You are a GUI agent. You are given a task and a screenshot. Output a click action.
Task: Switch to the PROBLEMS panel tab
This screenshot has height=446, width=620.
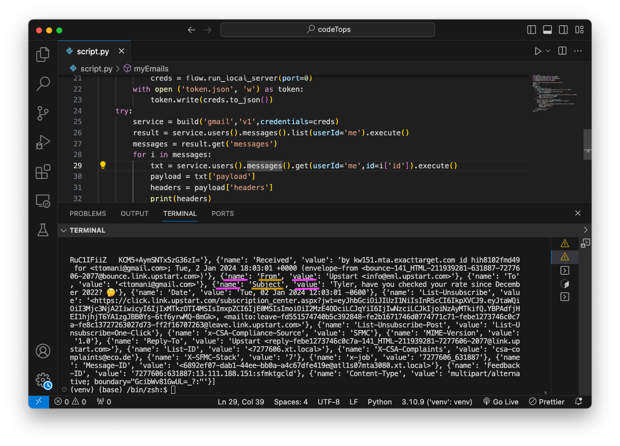pyautogui.click(x=88, y=213)
